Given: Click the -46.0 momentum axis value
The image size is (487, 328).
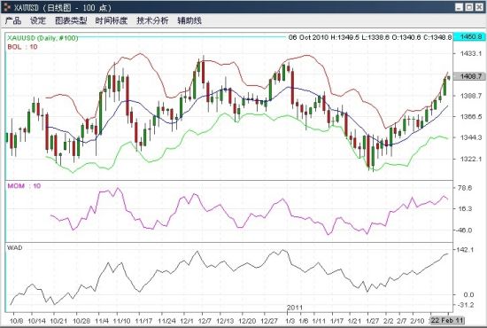Looking at the screenshot, I should (464, 230).
